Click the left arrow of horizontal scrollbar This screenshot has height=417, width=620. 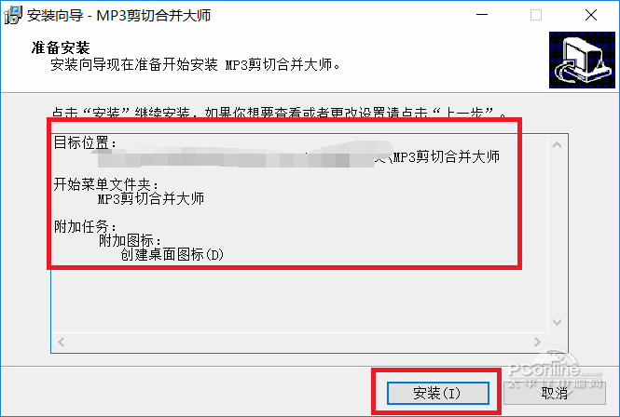(61, 342)
